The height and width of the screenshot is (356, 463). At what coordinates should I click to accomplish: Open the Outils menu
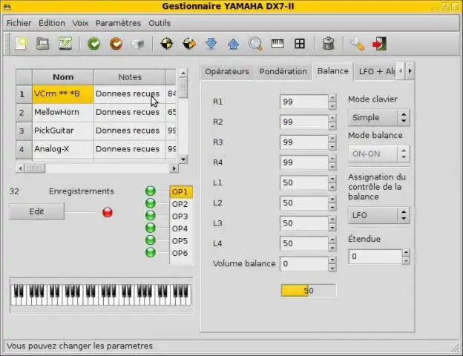point(160,23)
